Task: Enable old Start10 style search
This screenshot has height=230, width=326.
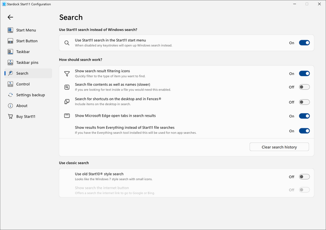Action: [x=304, y=177]
